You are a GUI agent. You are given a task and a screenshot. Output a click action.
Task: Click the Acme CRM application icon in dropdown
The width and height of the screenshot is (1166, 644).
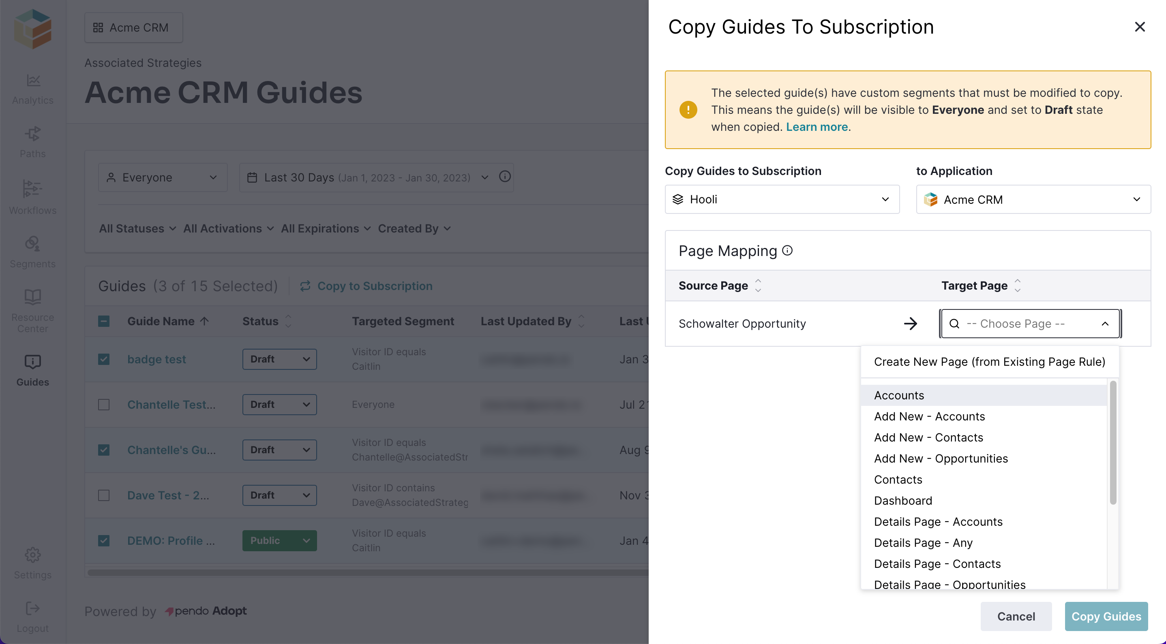coord(930,199)
